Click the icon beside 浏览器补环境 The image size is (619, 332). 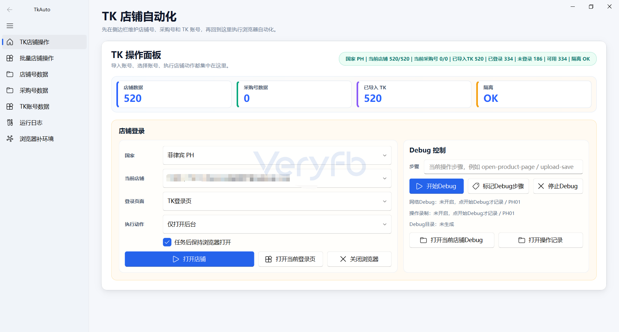[x=10, y=139]
